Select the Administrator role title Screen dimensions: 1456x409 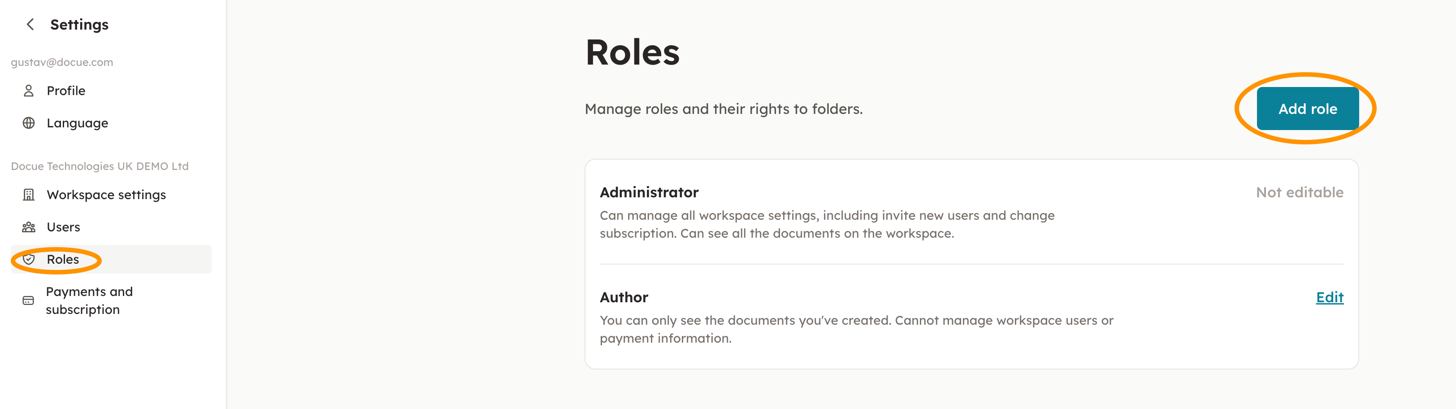tap(649, 192)
